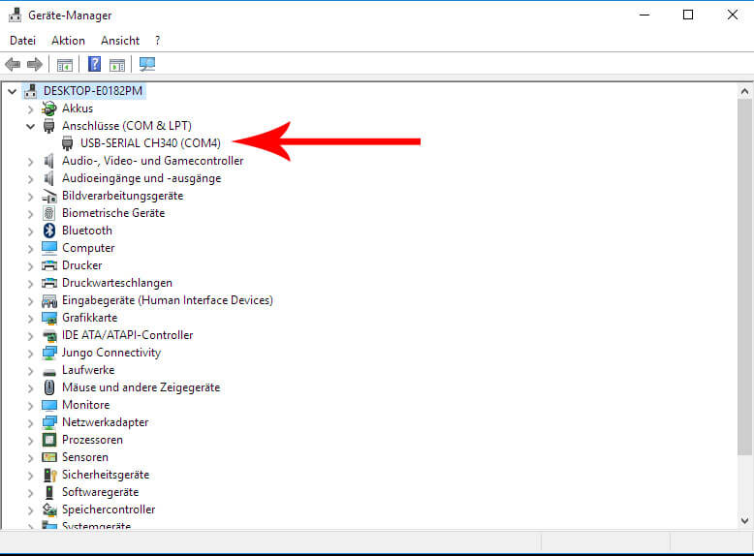The height and width of the screenshot is (556, 754).
Task: Select the Prozessoren entry text
Action: point(92,440)
